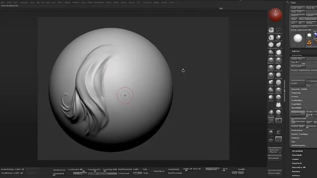Screen dimensions: 317x178
Task: Pick the orange SimpleBrush S tool icon
Action: (x=309, y=43)
